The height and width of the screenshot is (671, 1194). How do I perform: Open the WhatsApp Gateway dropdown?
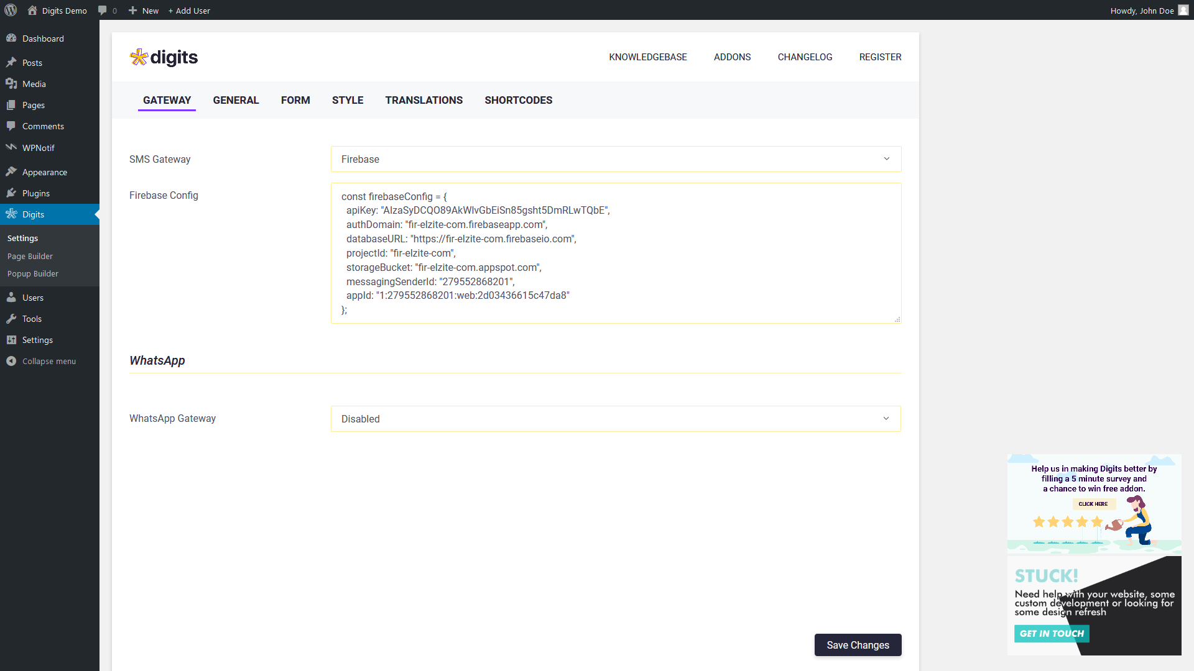(x=616, y=419)
